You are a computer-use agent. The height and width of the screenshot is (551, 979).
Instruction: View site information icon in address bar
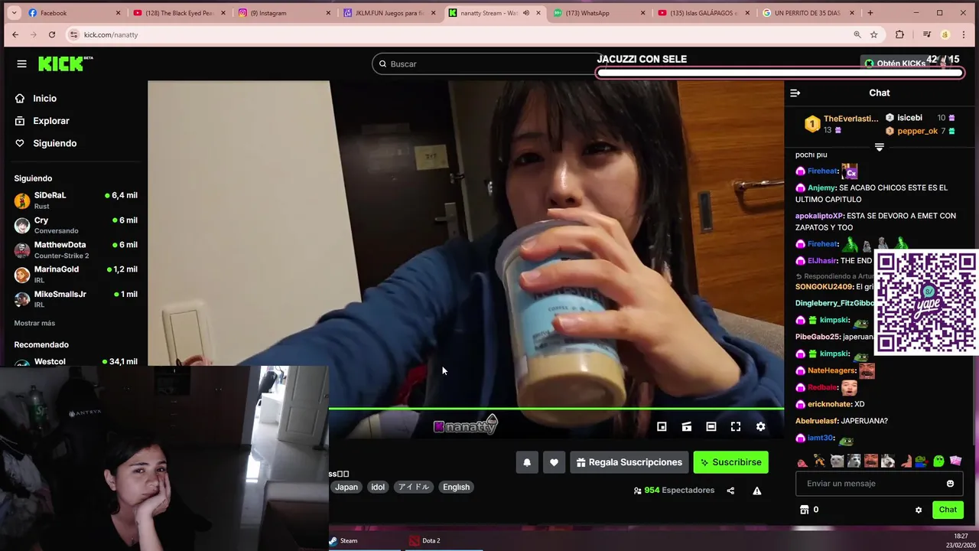(x=73, y=34)
